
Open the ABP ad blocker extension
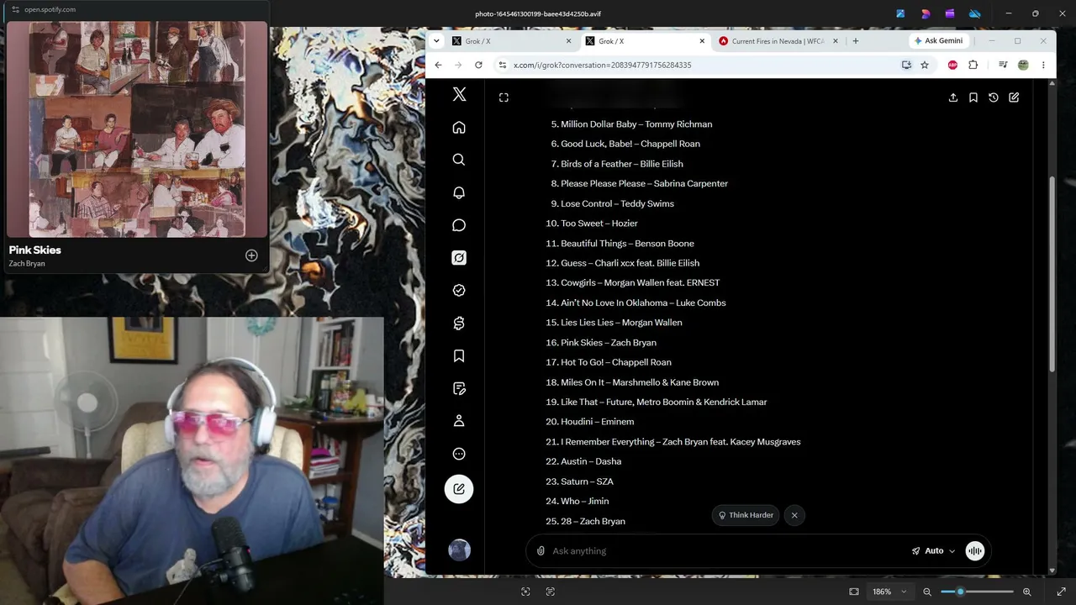pyautogui.click(x=952, y=65)
